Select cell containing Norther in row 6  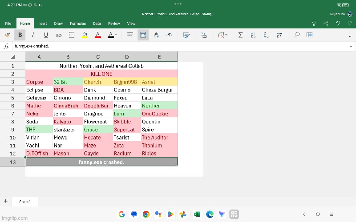coord(159,106)
